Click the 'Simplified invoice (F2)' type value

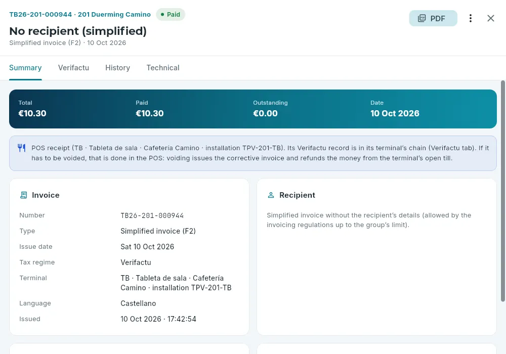(158, 231)
